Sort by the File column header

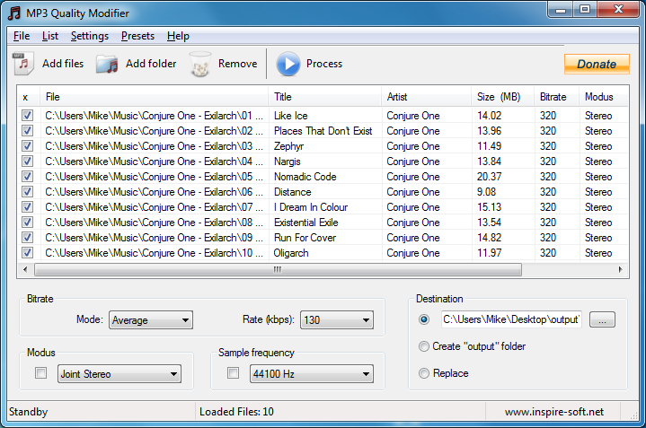[x=154, y=97]
